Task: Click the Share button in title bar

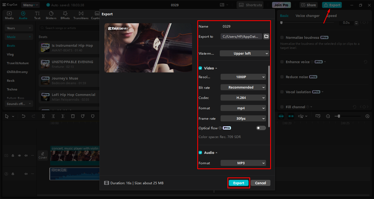Action: (x=309, y=5)
